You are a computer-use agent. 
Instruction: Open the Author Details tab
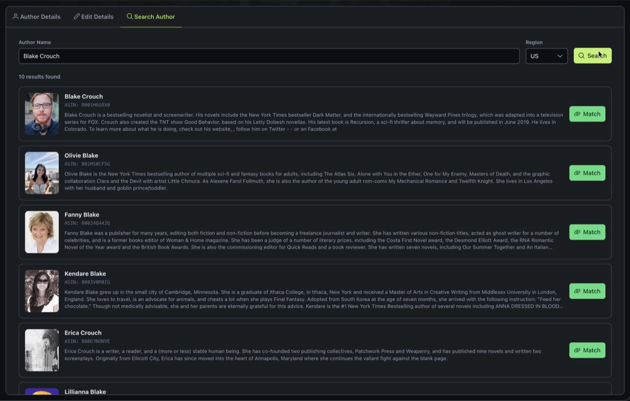point(37,17)
